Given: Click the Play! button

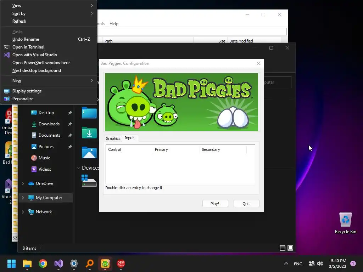Looking at the screenshot, I should click(215, 204).
